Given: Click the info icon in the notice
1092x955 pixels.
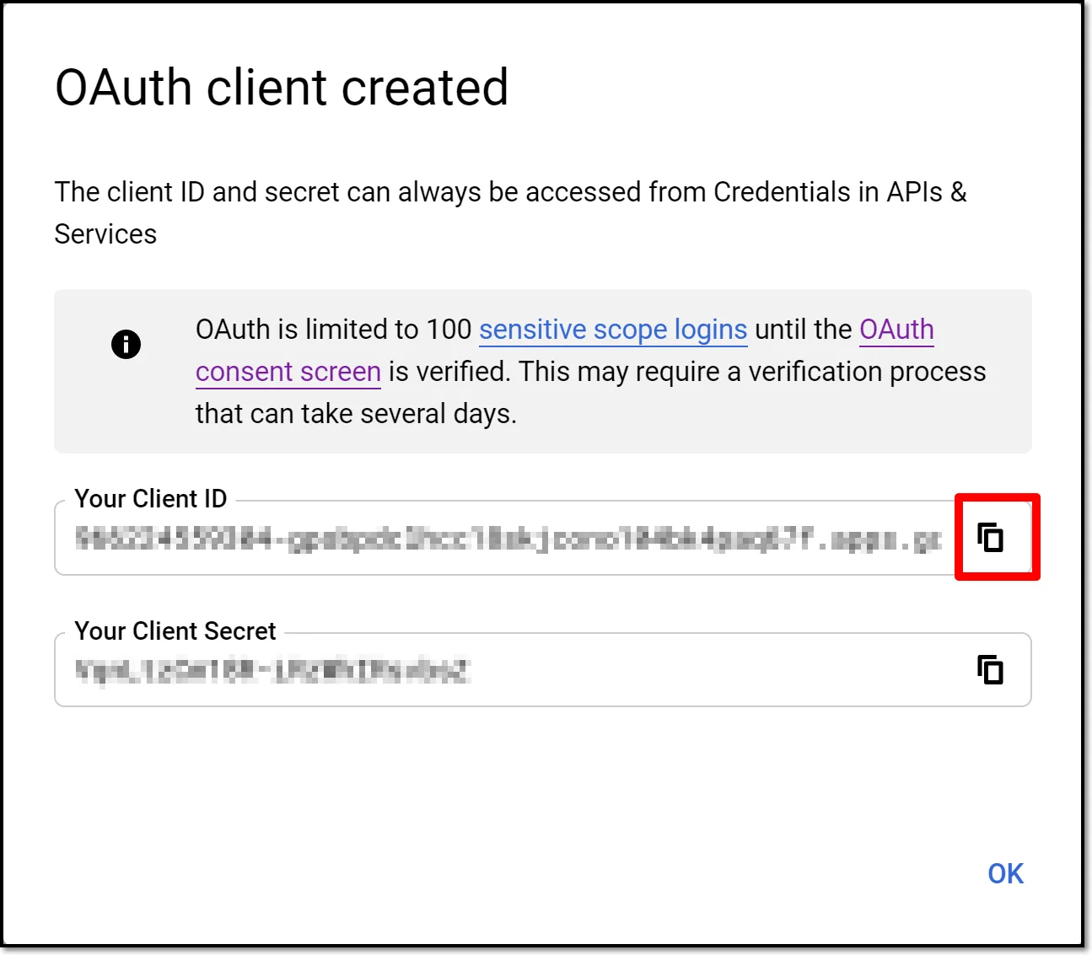Looking at the screenshot, I should [x=126, y=344].
